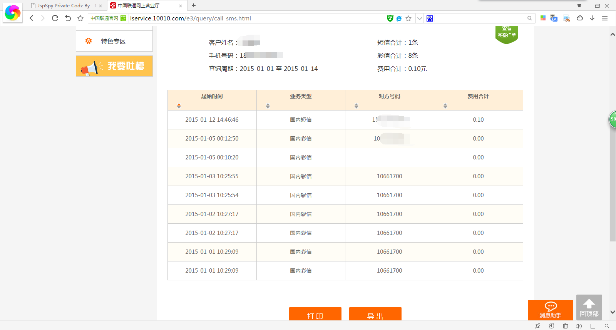Open the translate tool icon

554,18
